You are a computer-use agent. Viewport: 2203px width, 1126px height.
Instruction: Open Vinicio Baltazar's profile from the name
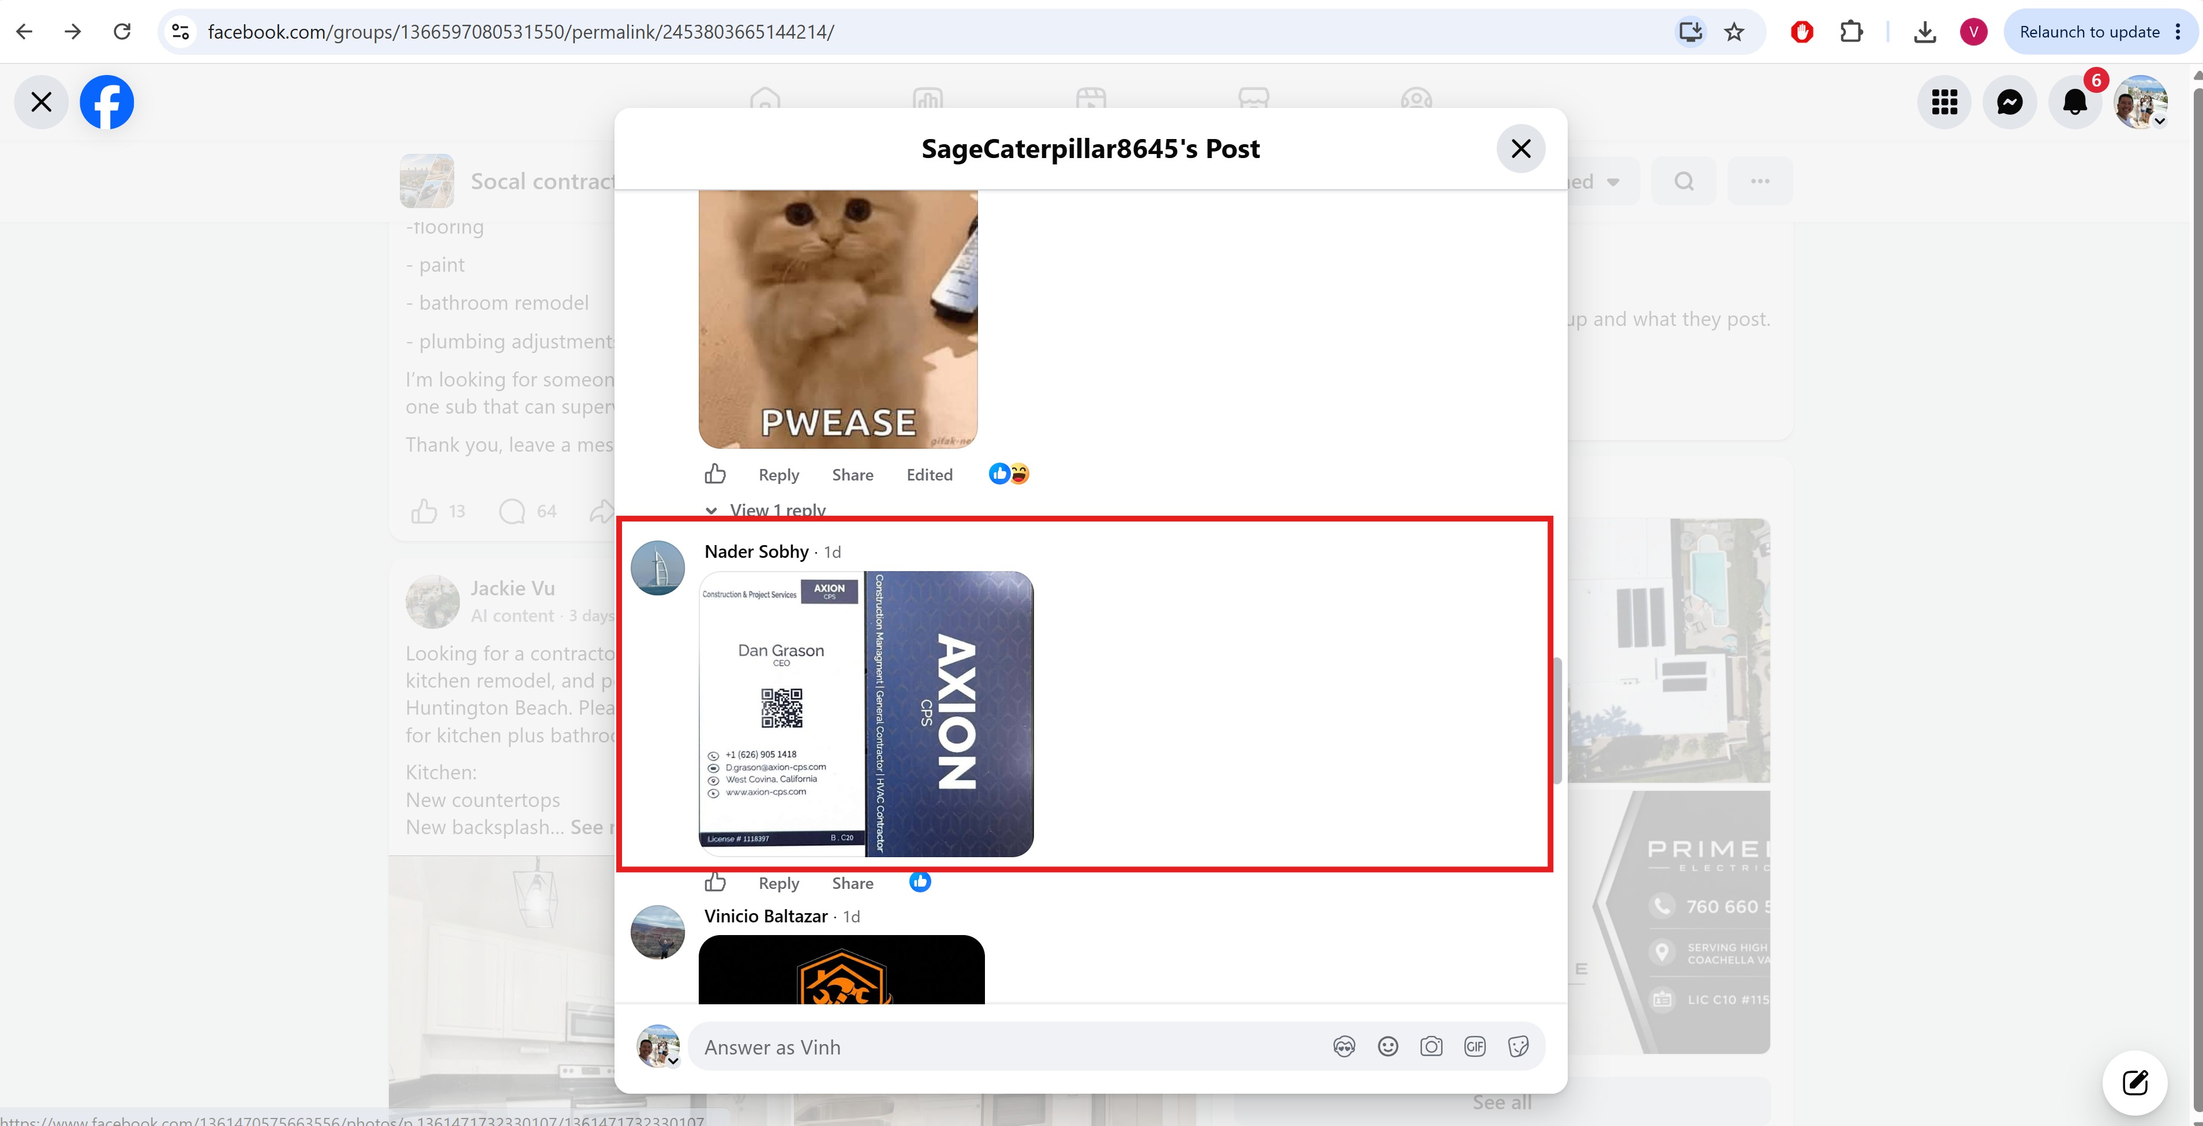point(766,915)
